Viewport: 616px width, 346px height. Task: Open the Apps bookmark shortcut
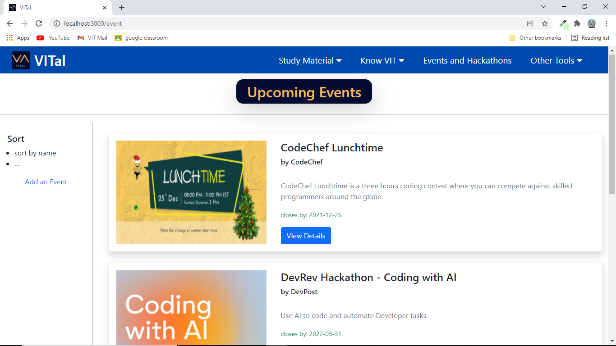point(18,38)
